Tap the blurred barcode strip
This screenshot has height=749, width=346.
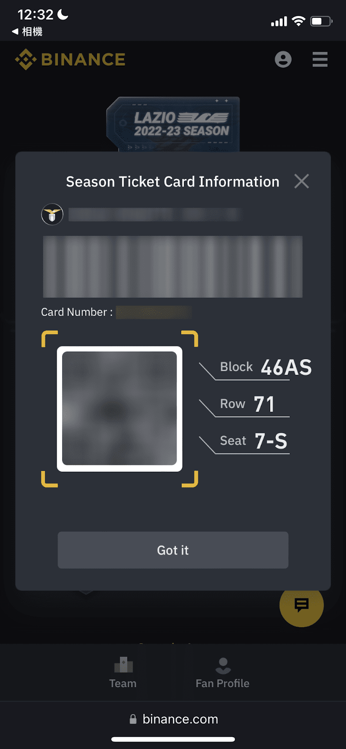click(x=172, y=266)
